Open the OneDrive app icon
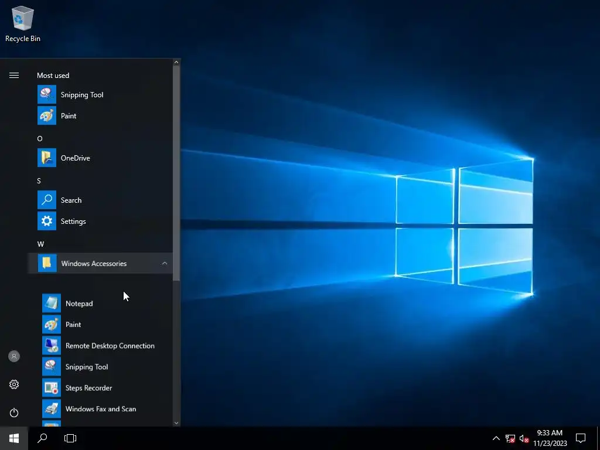 47,158
